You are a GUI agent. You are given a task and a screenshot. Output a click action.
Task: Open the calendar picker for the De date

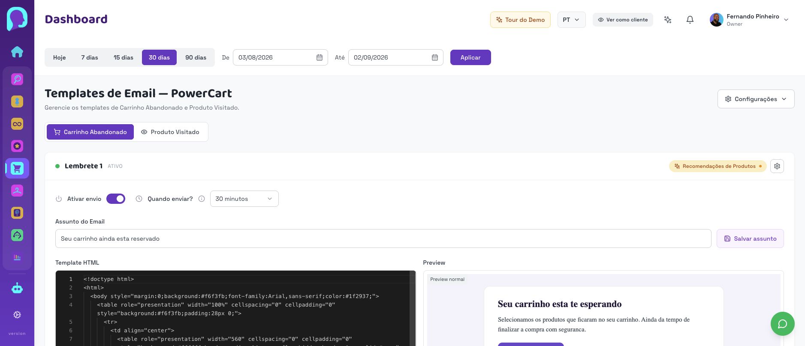(320, 57)
